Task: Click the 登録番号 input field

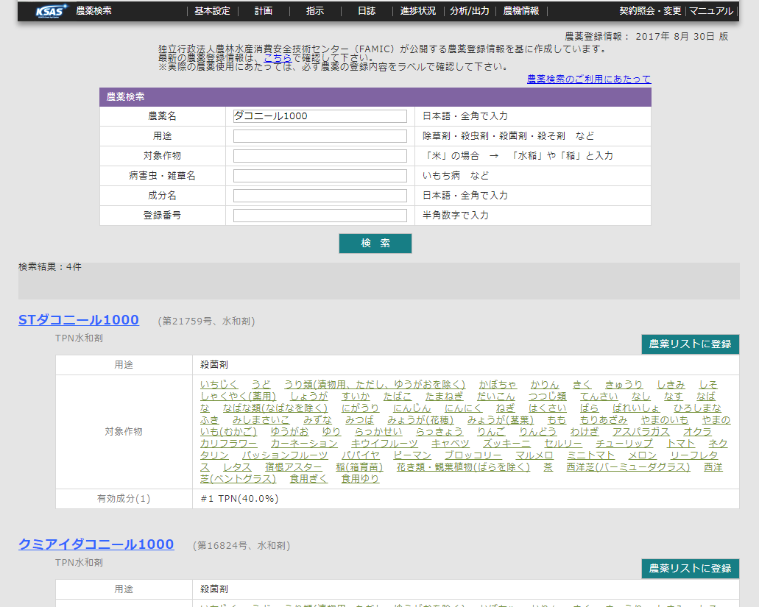Action: (x=320, y=216)
